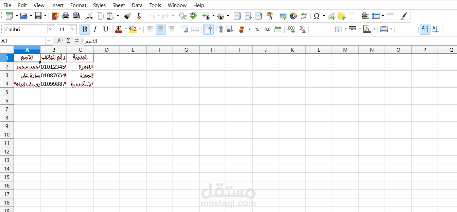
Task: Format as number 0.0
Action: point(267,30)
